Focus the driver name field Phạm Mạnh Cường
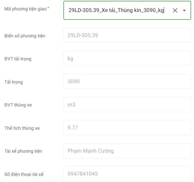The image size is (194, 182). [x=127, y=151]
